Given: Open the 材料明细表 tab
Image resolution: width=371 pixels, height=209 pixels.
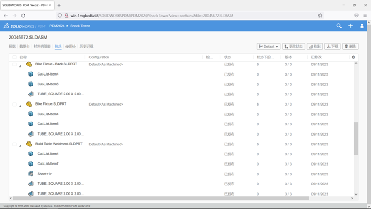Looking at the screenshot, I should tap(42, 46).
